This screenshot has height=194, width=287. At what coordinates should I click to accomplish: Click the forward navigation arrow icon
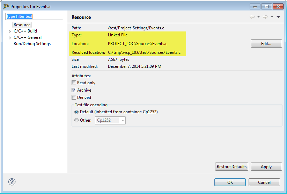[265, 17]
